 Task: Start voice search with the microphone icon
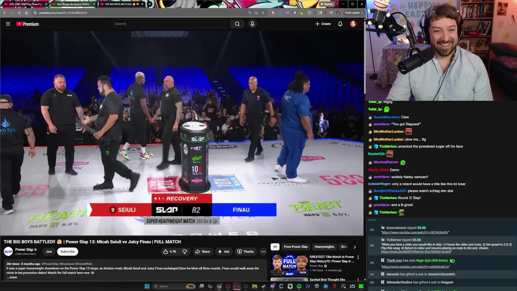coord(252,24)
